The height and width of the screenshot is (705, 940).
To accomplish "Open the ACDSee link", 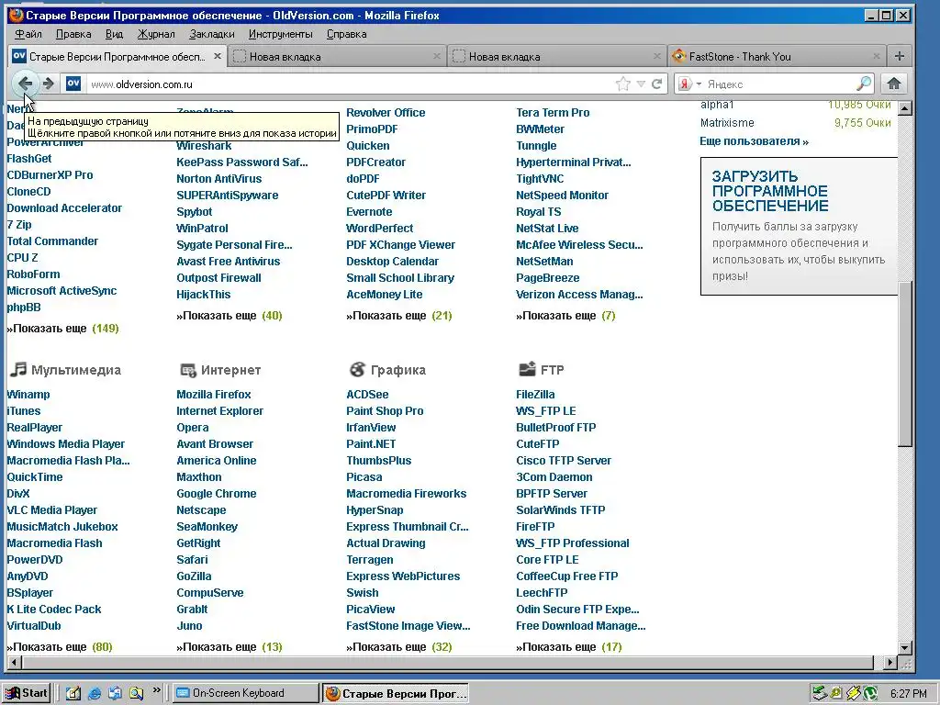I will click(x=367, y=395).
